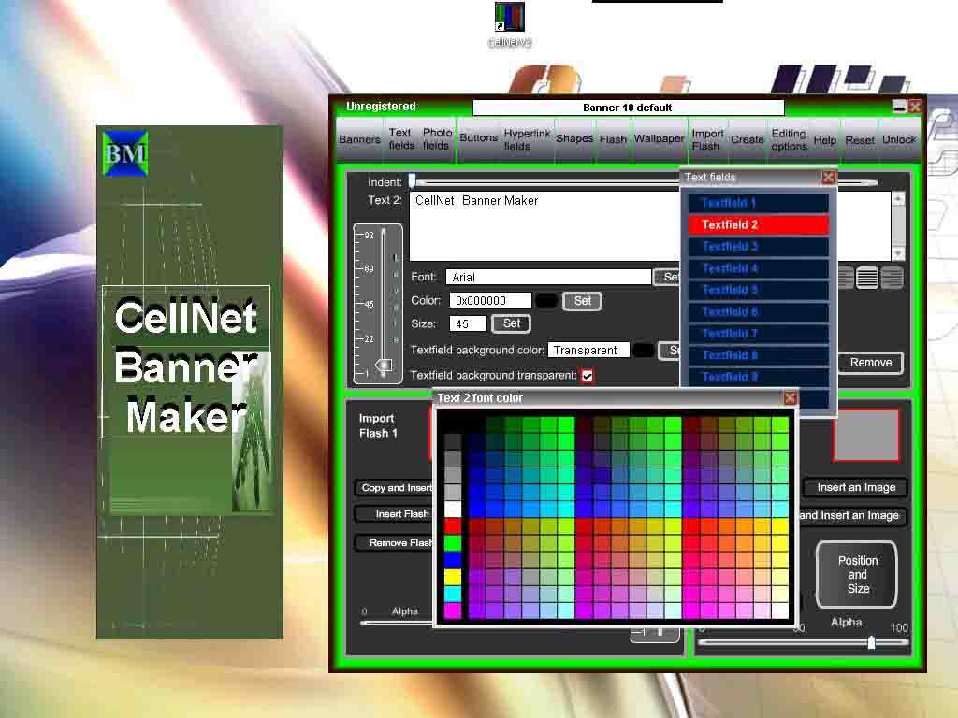Viewport: 958px width, 718px height.
Task: Open the Position and Size button
Action: 857,575
